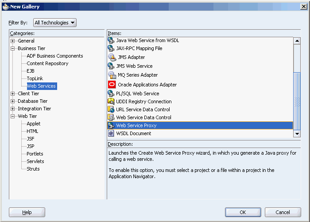Choose Web Service Proxy item text
The image size is (310, 222).
136,125
